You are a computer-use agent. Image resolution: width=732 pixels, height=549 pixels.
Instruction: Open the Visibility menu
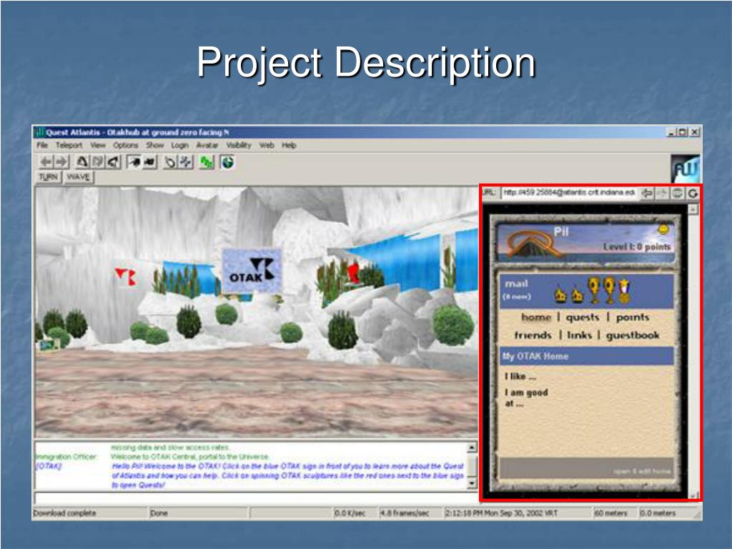(x=239, y=145)
